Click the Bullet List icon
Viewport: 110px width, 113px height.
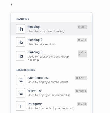tap(20, 93)
